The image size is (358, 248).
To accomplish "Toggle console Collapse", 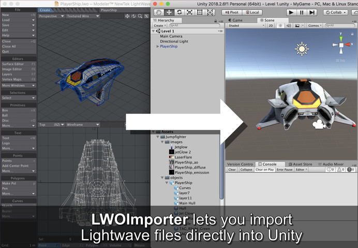I will click(x=246, y=169).
